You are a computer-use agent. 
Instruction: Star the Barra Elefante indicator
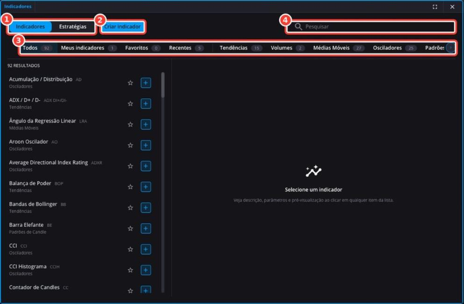coord(130,228)
